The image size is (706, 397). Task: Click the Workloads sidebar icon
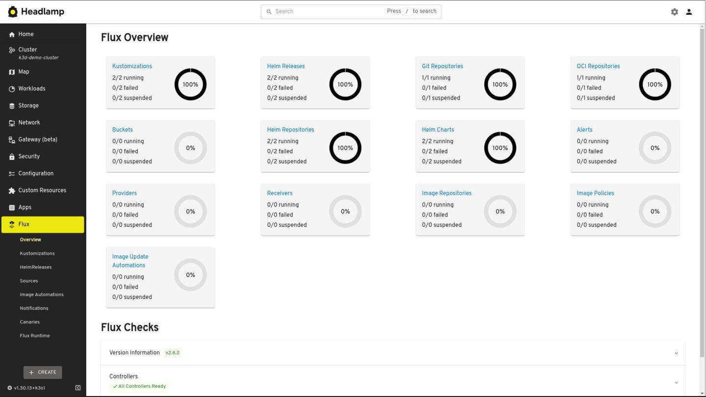click(x=12, y=89)
